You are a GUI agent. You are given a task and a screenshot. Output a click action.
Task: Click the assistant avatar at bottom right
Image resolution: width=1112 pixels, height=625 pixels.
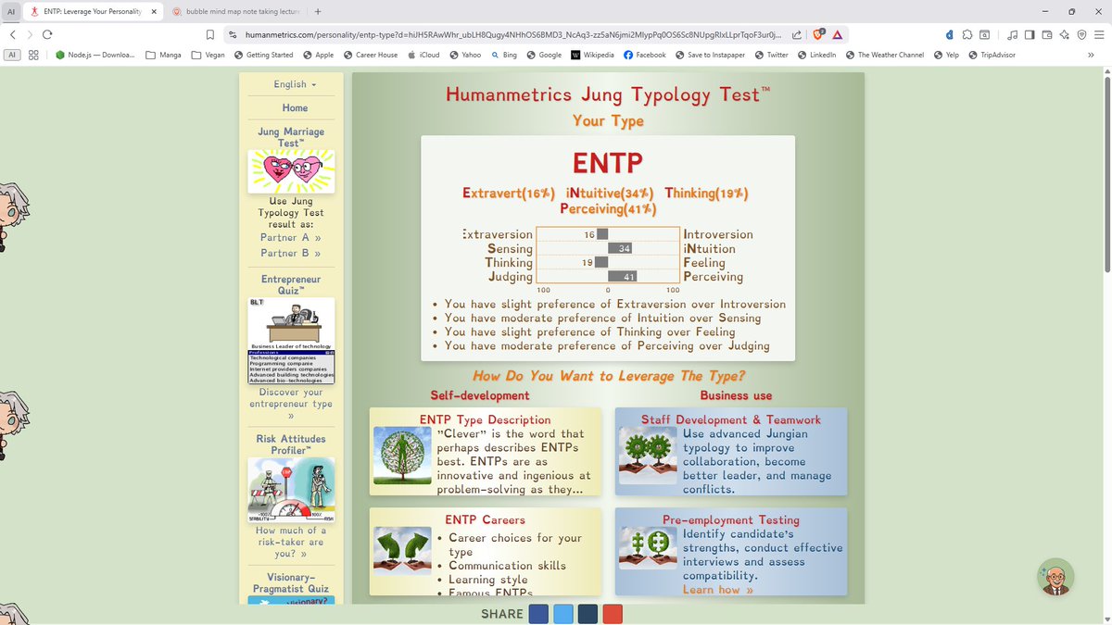(1055, 578)
